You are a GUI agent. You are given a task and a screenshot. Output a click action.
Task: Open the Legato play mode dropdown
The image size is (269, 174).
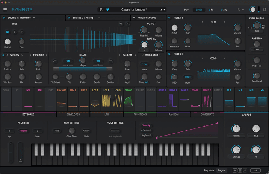pyautogui.click(x=222, y=171)
